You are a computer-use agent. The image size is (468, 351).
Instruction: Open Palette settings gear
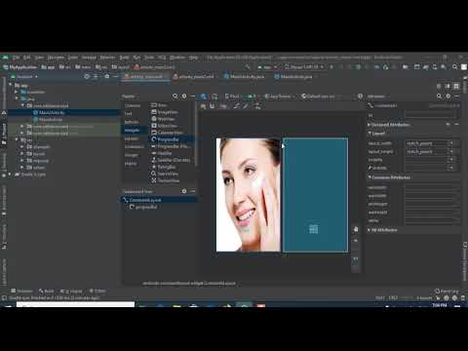tap(184, 97)
